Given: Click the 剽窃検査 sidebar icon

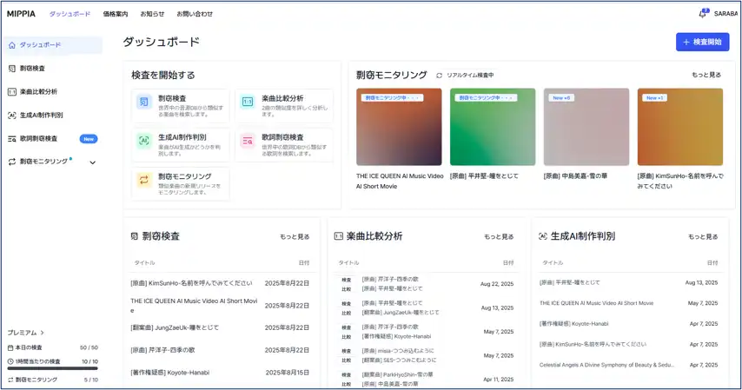Looking at the screenshot, I should coord(12,68).
